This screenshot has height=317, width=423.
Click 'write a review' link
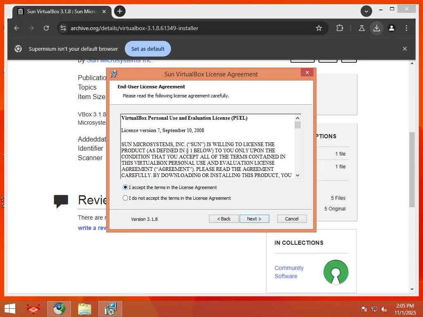click(x=92, y=228)
